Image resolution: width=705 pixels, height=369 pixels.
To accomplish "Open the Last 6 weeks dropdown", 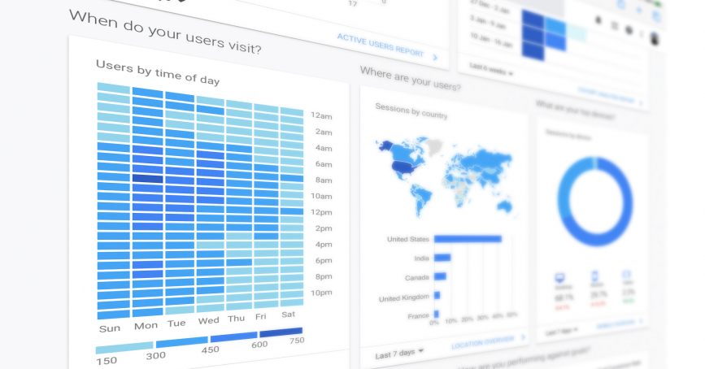I will point(491,69).
